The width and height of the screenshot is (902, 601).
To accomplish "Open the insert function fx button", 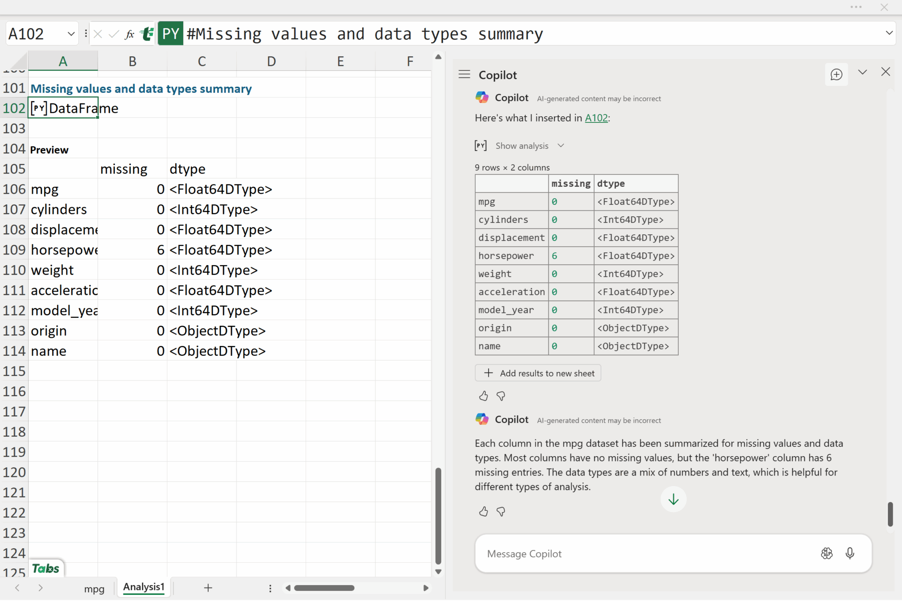I will 129,34.
